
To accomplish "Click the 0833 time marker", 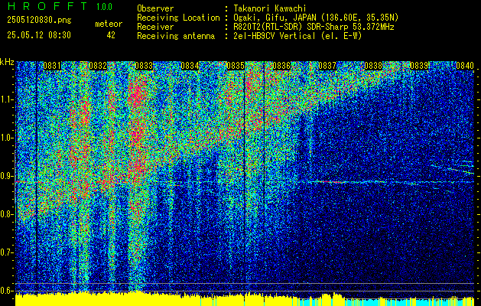I will (144, 66).
